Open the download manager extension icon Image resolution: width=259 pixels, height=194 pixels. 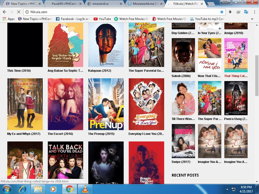point(230,12)
